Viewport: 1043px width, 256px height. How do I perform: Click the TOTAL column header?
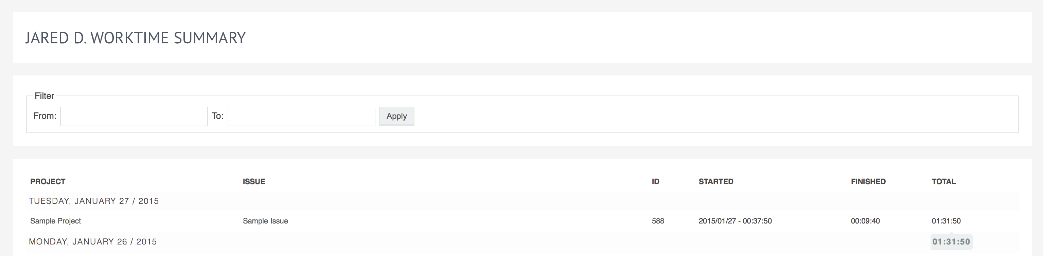(x=943, y=182)
